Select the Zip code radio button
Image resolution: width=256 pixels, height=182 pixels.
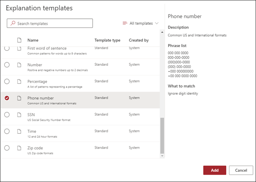7,148
